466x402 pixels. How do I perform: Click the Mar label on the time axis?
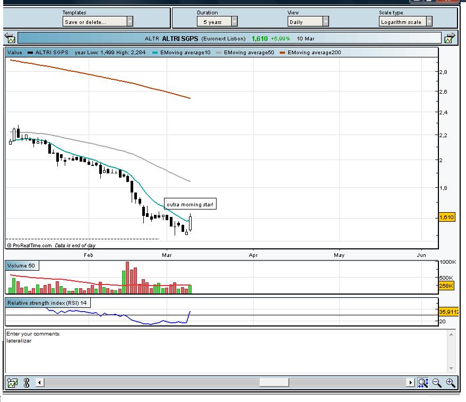coord(167,255)
